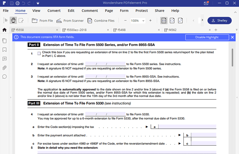This screenshot has height=154, width=239.
Task: Open the Help menu
Action: [x=175, y=11]
